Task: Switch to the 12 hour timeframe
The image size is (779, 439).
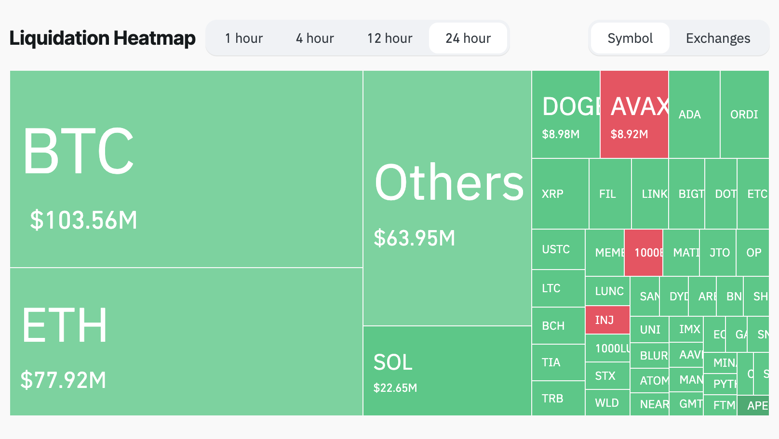Action: pos(389,38)
